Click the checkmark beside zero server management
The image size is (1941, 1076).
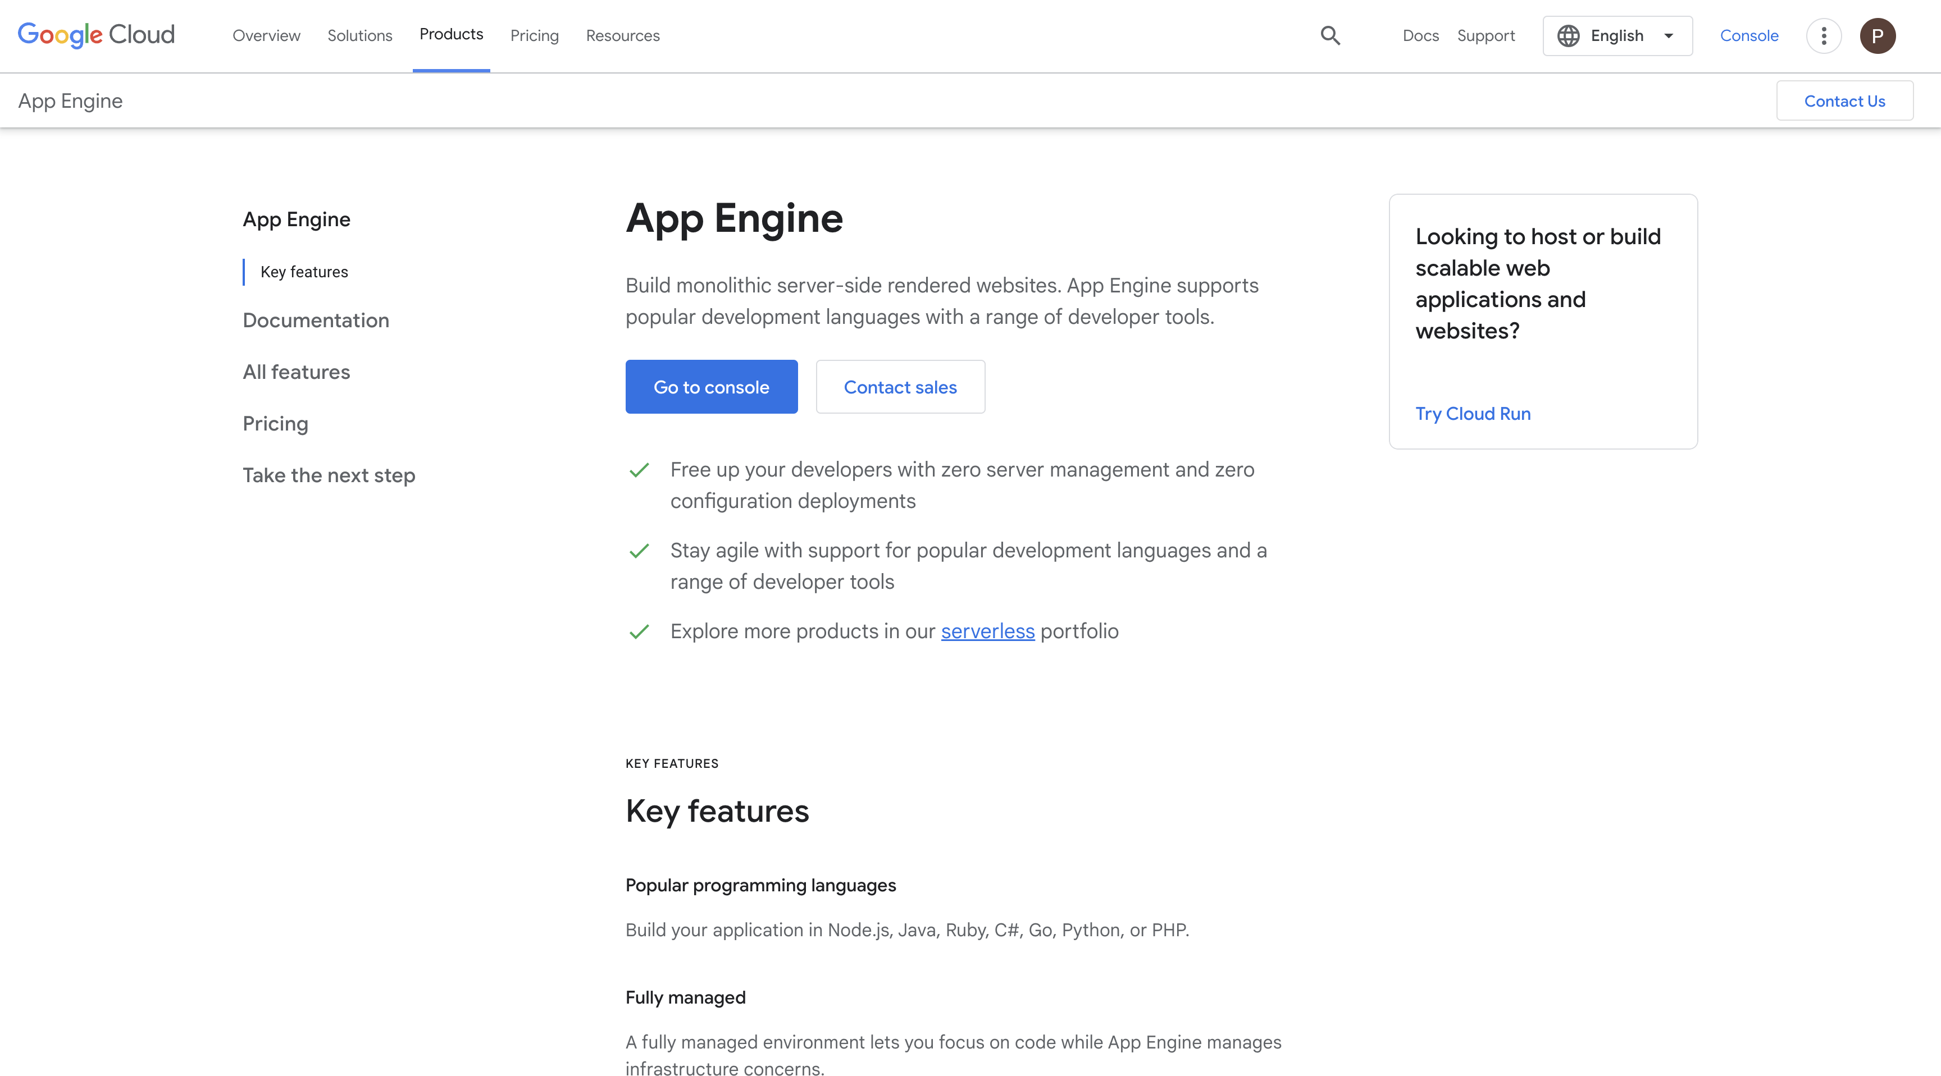pyautogui.click(x=638, y=470)
